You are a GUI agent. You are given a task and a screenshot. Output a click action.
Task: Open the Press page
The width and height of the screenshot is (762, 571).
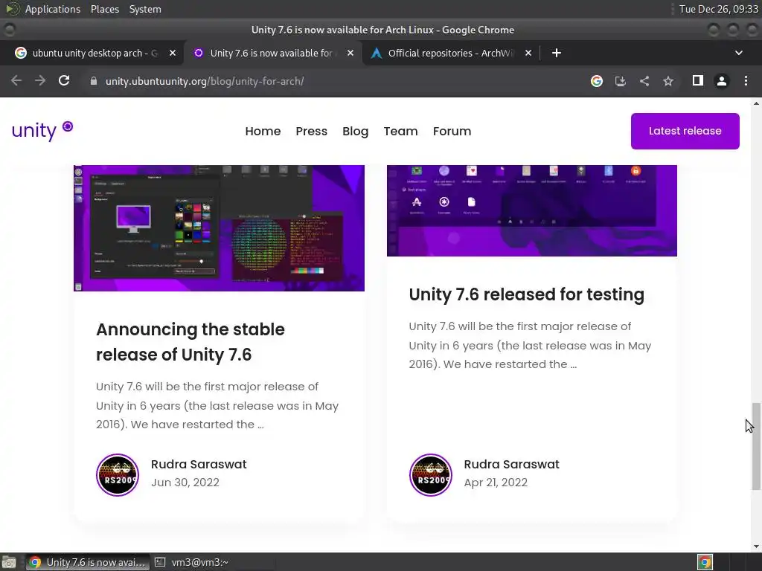click(312, 131)
